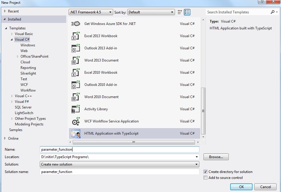Click the Outlook 2013 Add-in template icon
This screenshot has height=192, width=281.
click(75, 48)
